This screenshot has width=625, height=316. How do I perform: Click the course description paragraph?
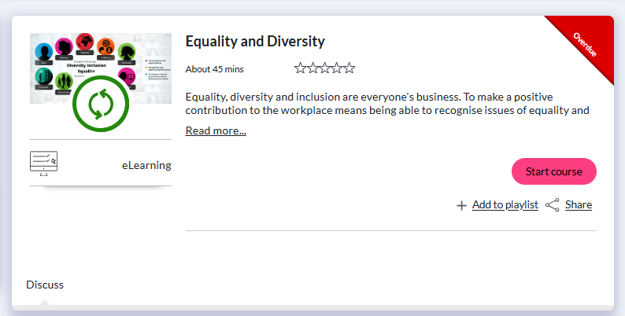coord(387,103)
